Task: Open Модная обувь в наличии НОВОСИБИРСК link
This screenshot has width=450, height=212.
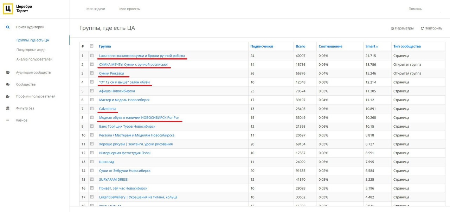Action: [x=139, y=117]
